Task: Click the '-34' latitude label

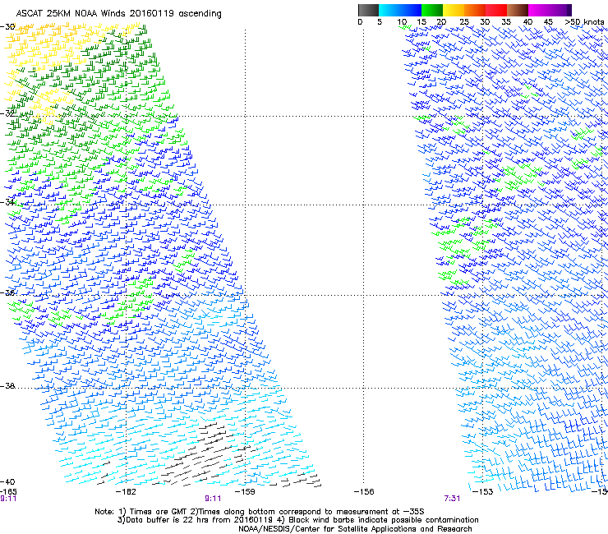Action: 8,202
